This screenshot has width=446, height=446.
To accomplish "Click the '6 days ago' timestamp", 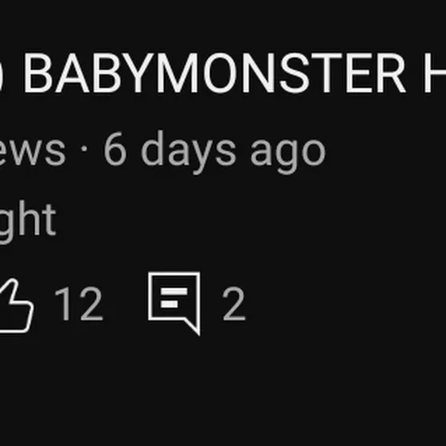I will (215, 152).
